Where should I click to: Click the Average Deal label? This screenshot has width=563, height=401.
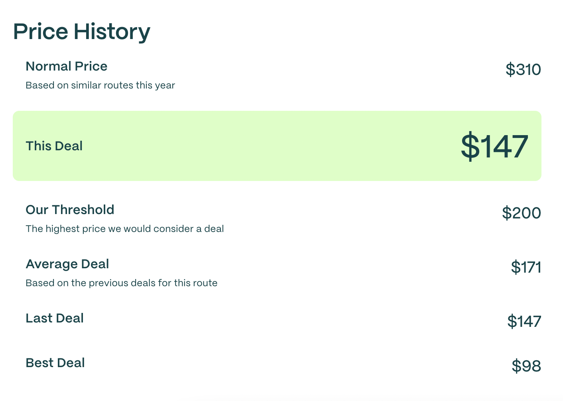(67, 264)
